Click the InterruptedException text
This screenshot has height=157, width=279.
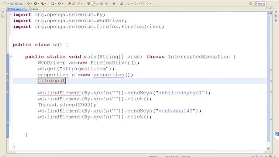click(x=199, y=57)
